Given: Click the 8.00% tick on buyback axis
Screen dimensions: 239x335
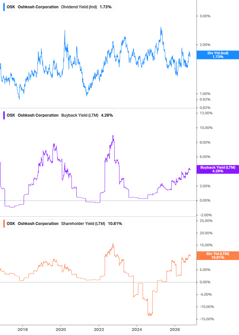Looking at the screenshot, I should click(x=205, y=143).
